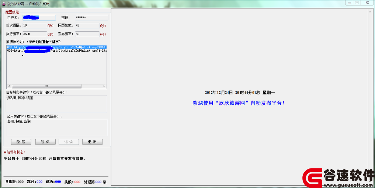Select the 001 data source address row
The height and width of the screenshot is (188, 375).
click(x=57, y=47)
